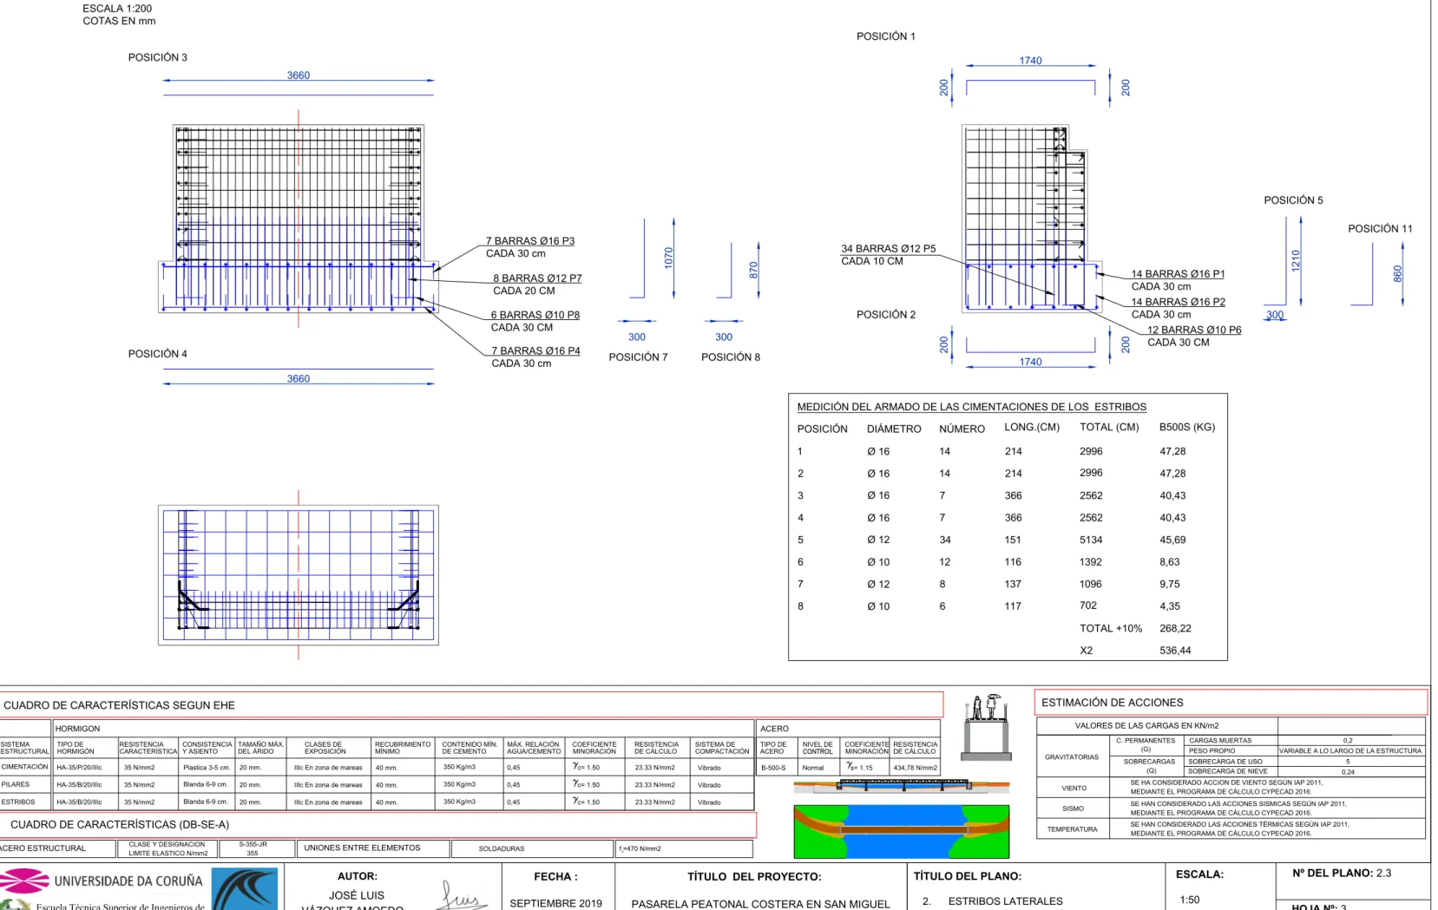Select the POSICIÓN 2 label

click(x=886, y=315)
